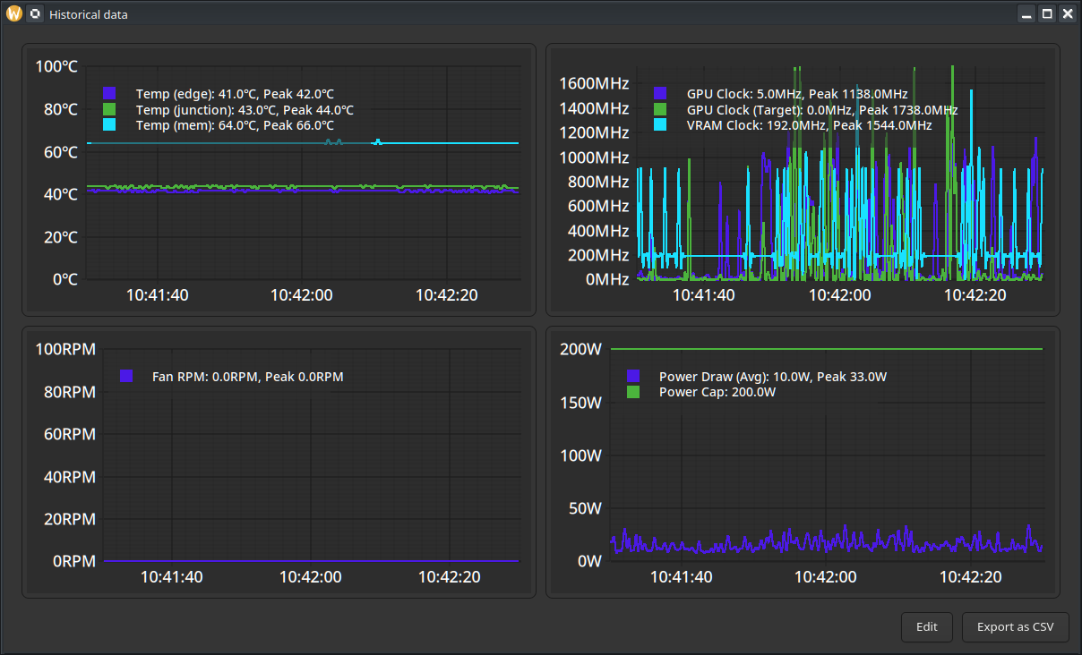Click the pin icon beside the window title
Viewport: 1082px width, 655px height.
[34, 13]
